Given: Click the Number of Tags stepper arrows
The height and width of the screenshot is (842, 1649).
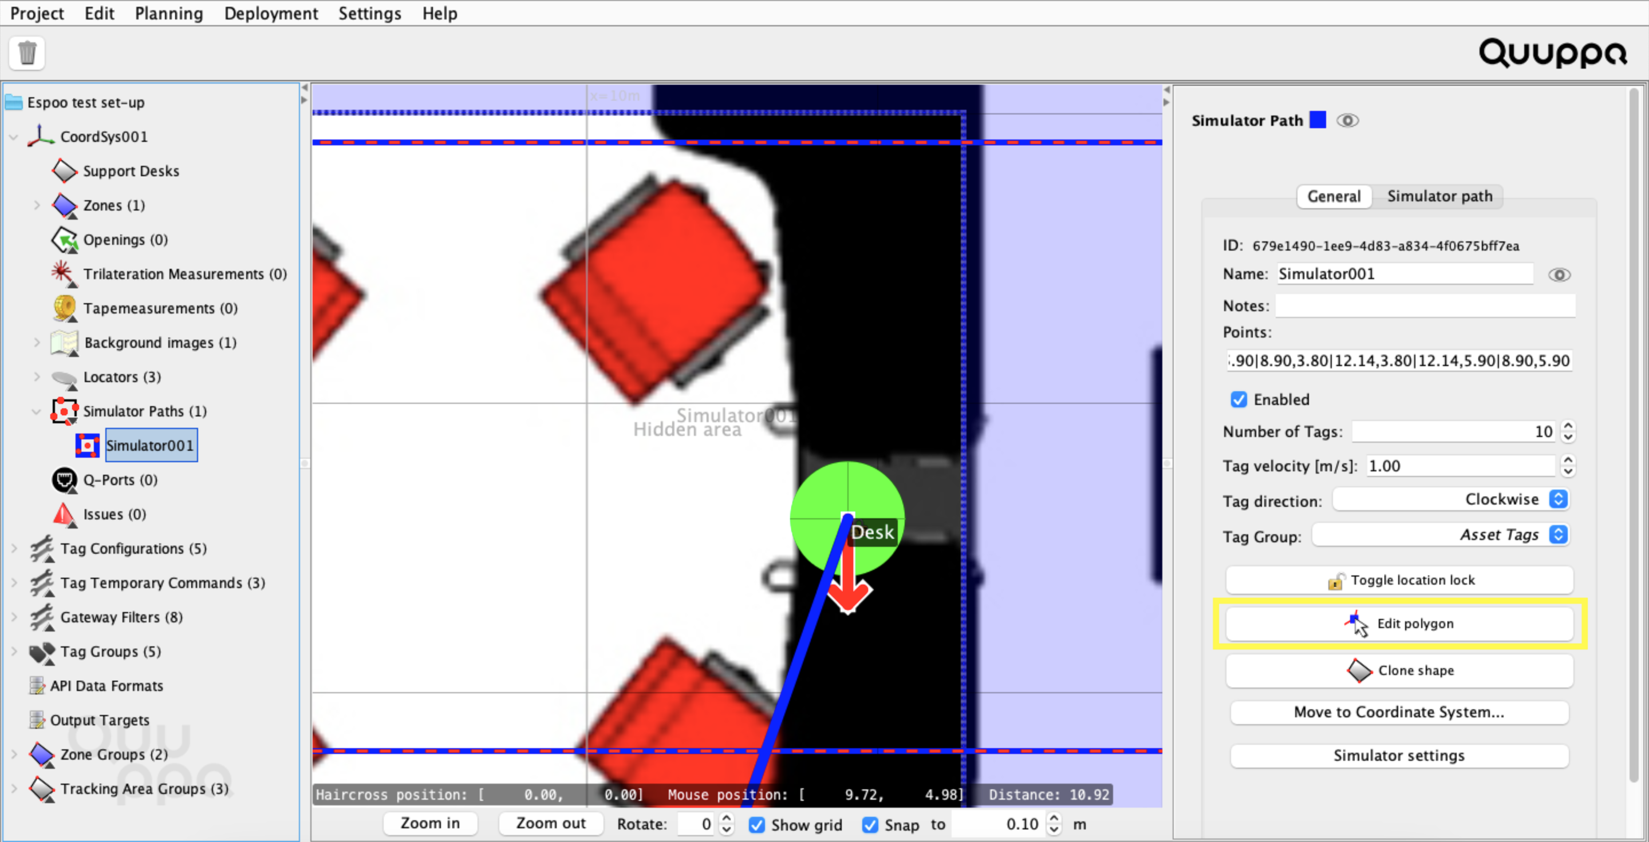Looking at the screenshot, I should 1568,431.
